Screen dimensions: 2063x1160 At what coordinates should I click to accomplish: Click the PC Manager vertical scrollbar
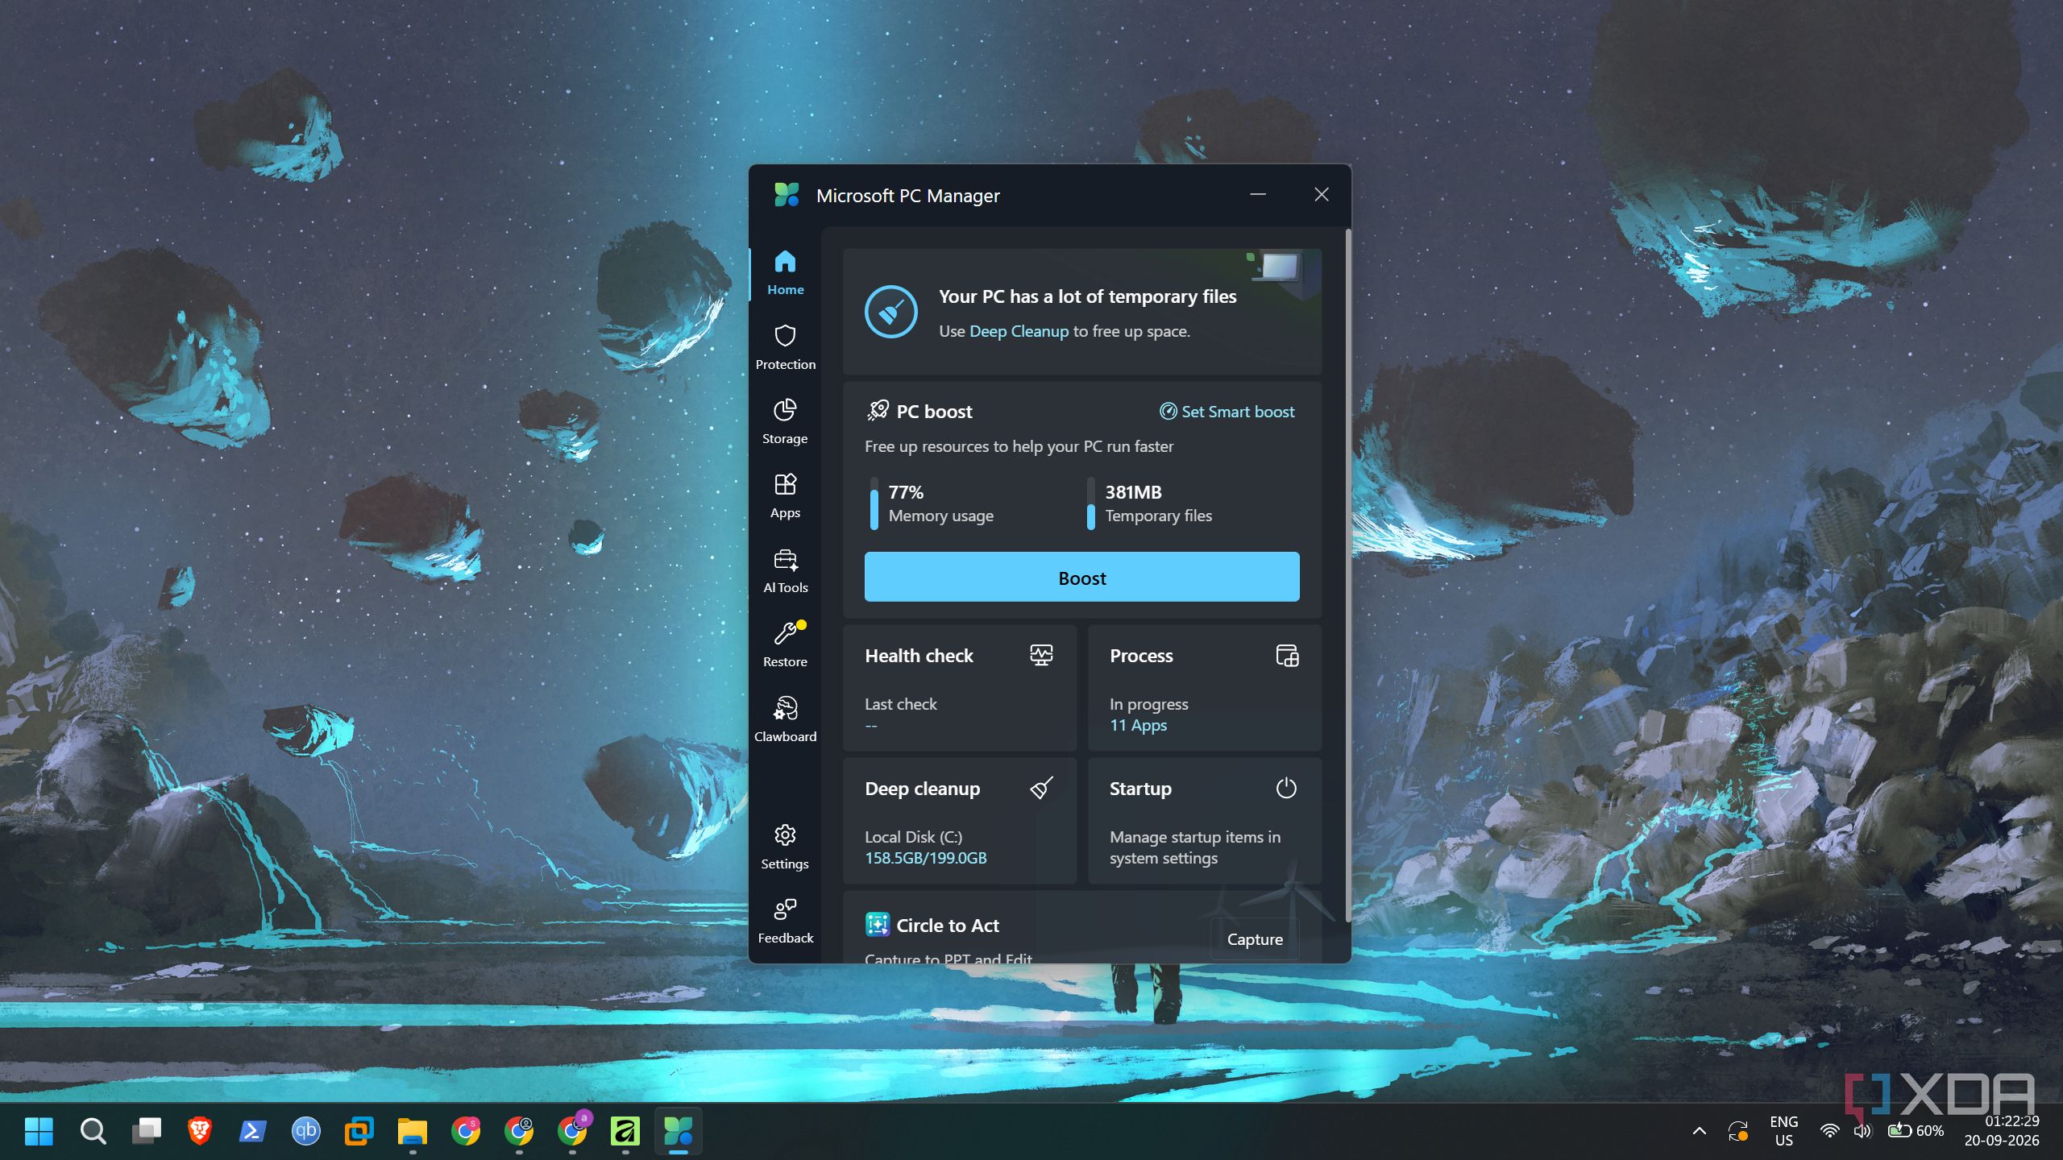tap(1347, 575)
